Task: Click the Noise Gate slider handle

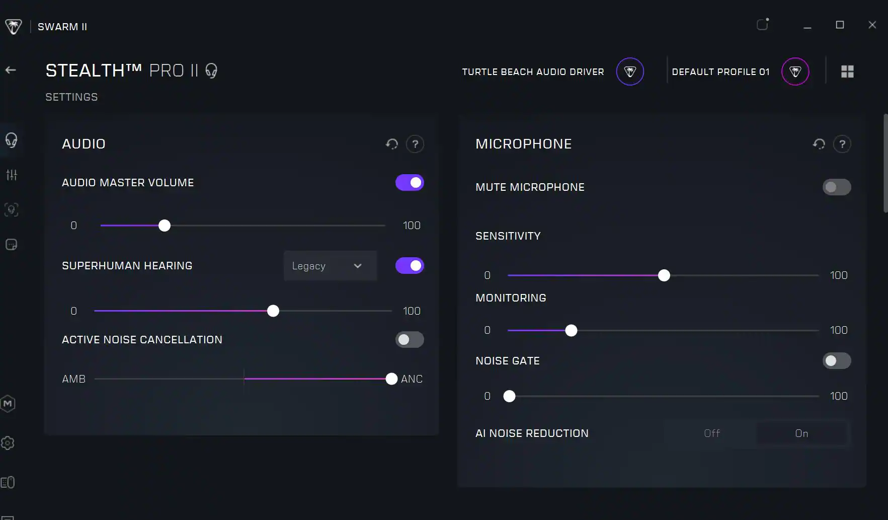Action: [x=509, y=397]
